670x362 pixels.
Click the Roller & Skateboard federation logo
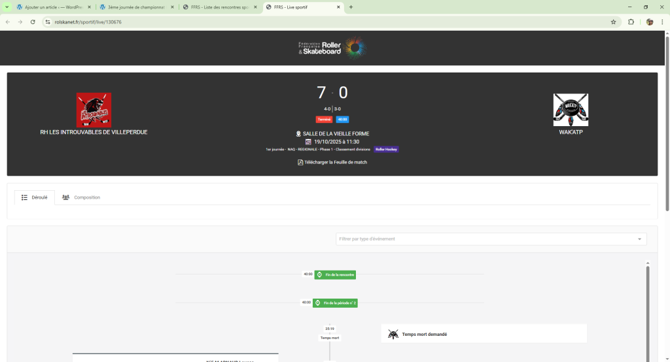[x=332, y=48]
